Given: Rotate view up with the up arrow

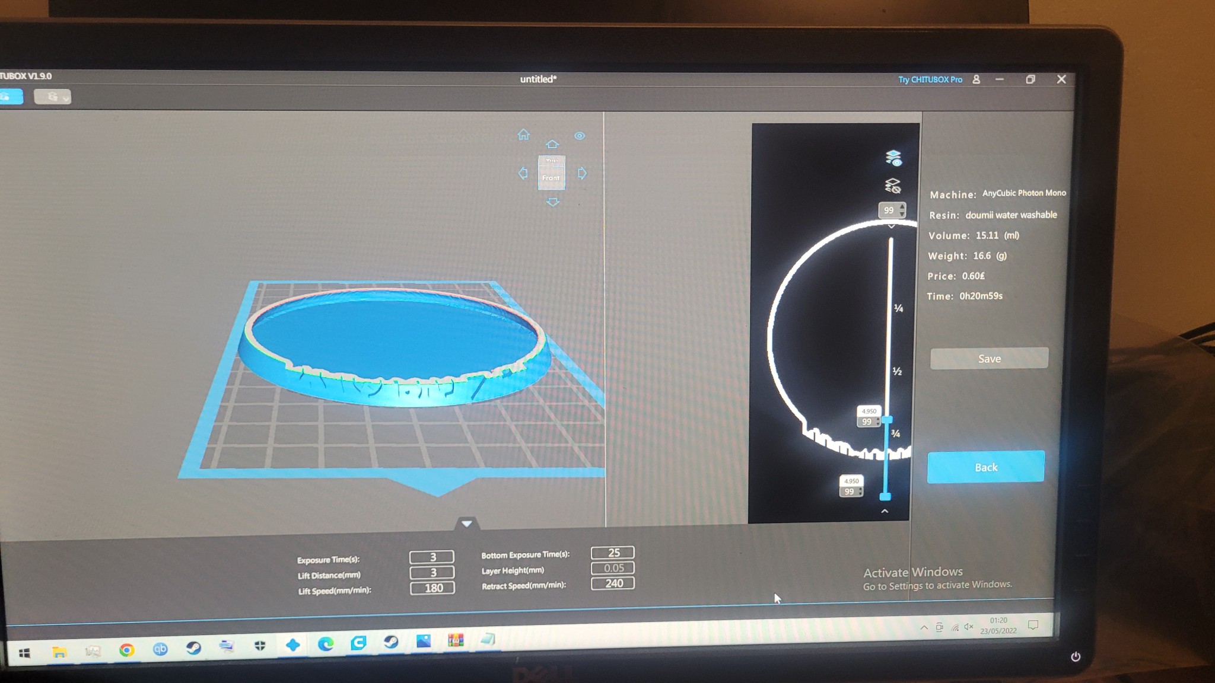Looking at the screenshot, I should [x=552, y=144].
